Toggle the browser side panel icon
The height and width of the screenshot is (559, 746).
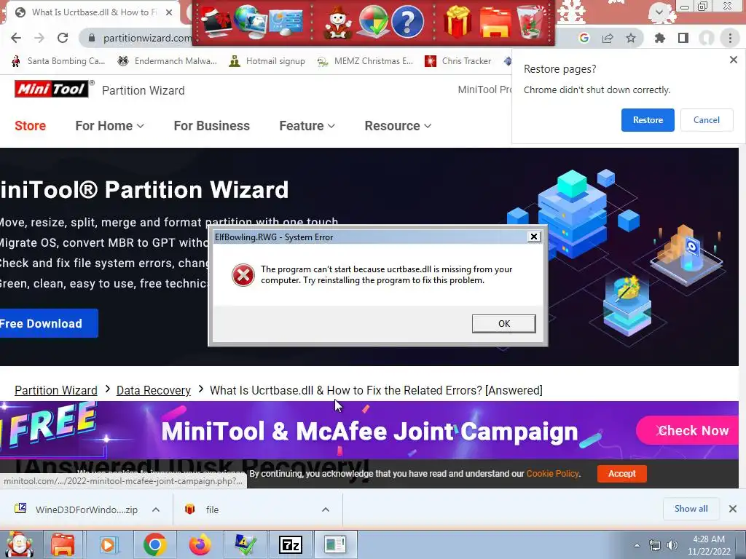683,38
